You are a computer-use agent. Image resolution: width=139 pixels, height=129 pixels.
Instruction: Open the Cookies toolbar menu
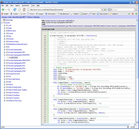pyautogui.click(x=15, y=14)
